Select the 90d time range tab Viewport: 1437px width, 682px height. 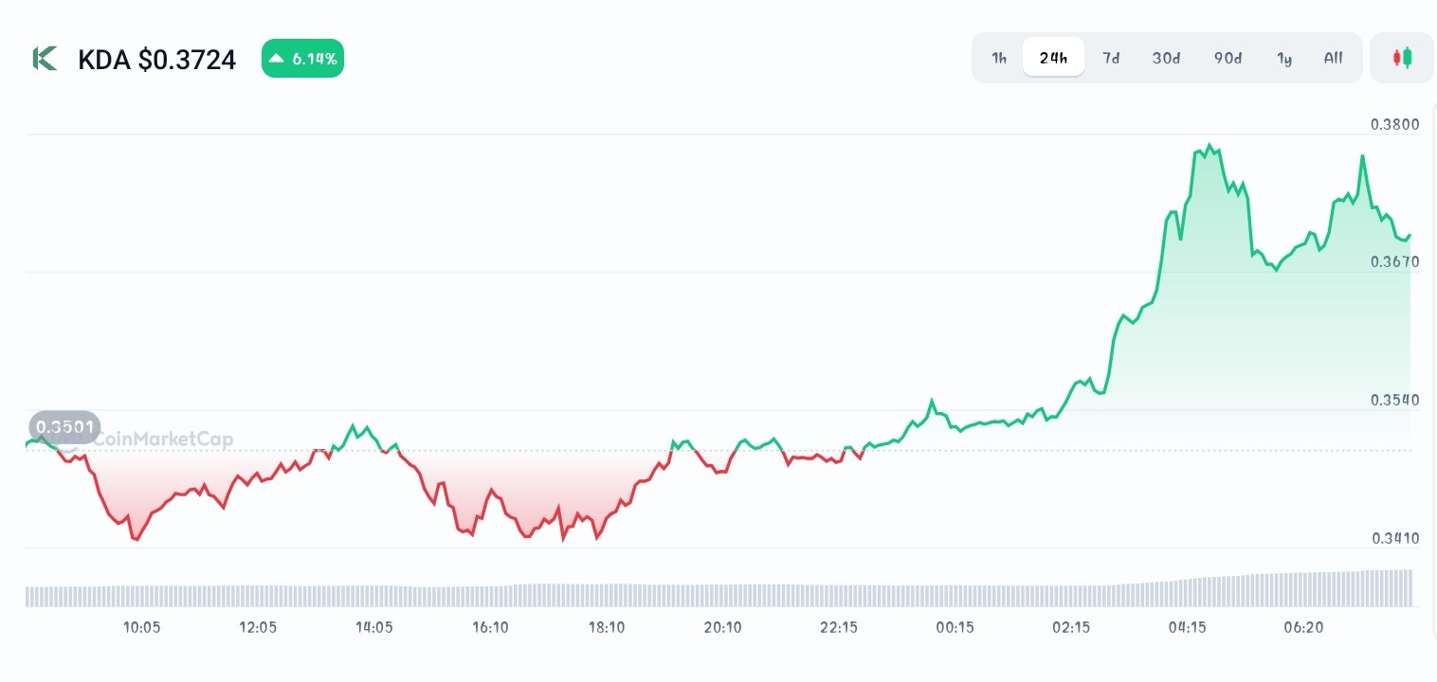tap(1228, 58)
